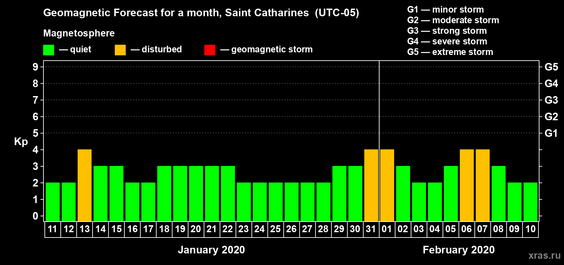Click the '— geomagnetic storm' legend label
The height and width of the screenshot is (265, 564).
pyautogui.click(x=266, y=50)
